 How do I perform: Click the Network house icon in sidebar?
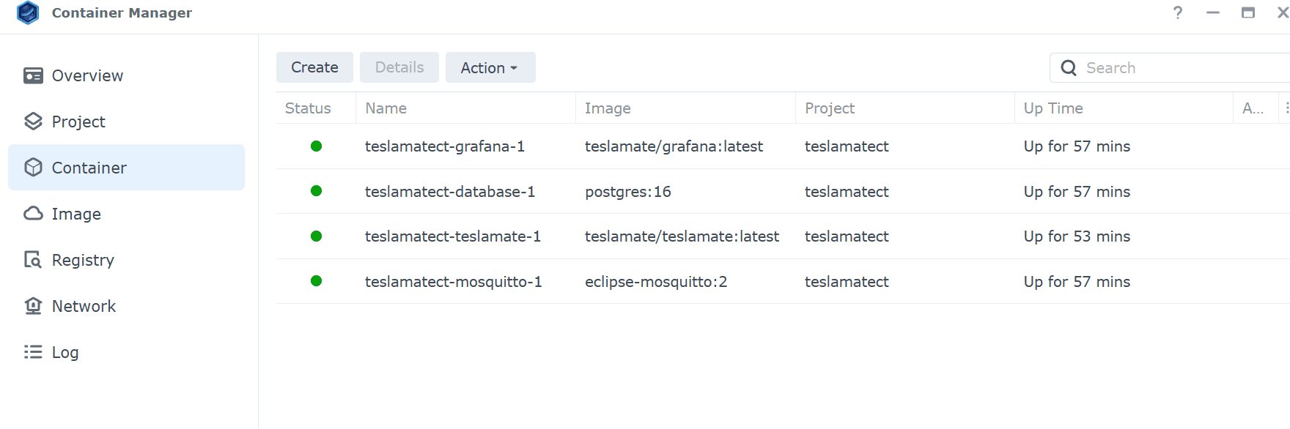pyautogui.click(x=33, y=305)
